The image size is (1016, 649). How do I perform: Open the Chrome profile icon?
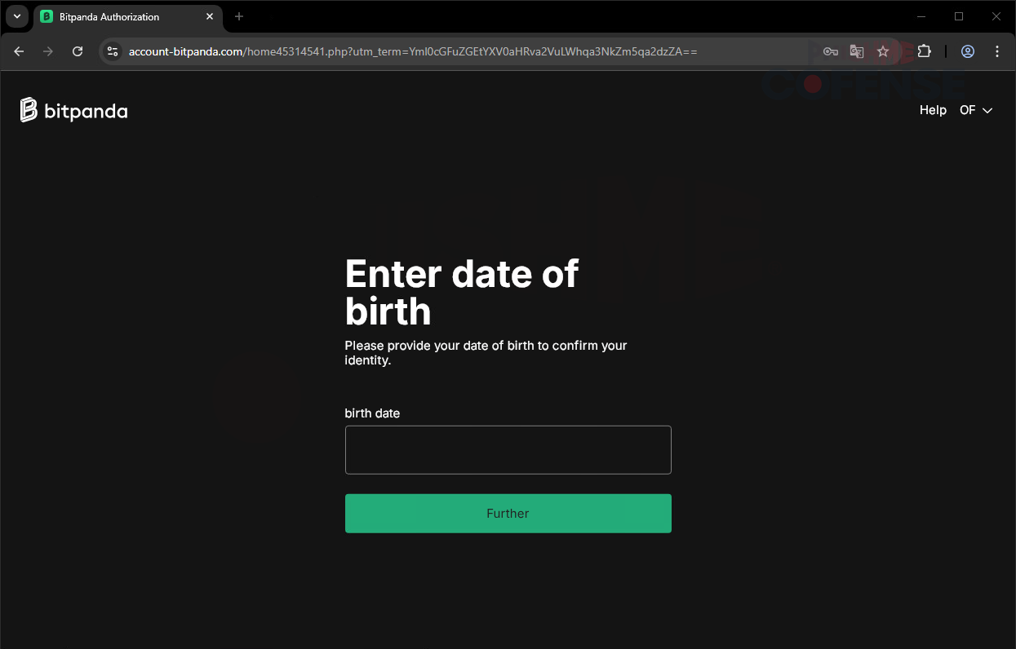(x=968, y=51)
